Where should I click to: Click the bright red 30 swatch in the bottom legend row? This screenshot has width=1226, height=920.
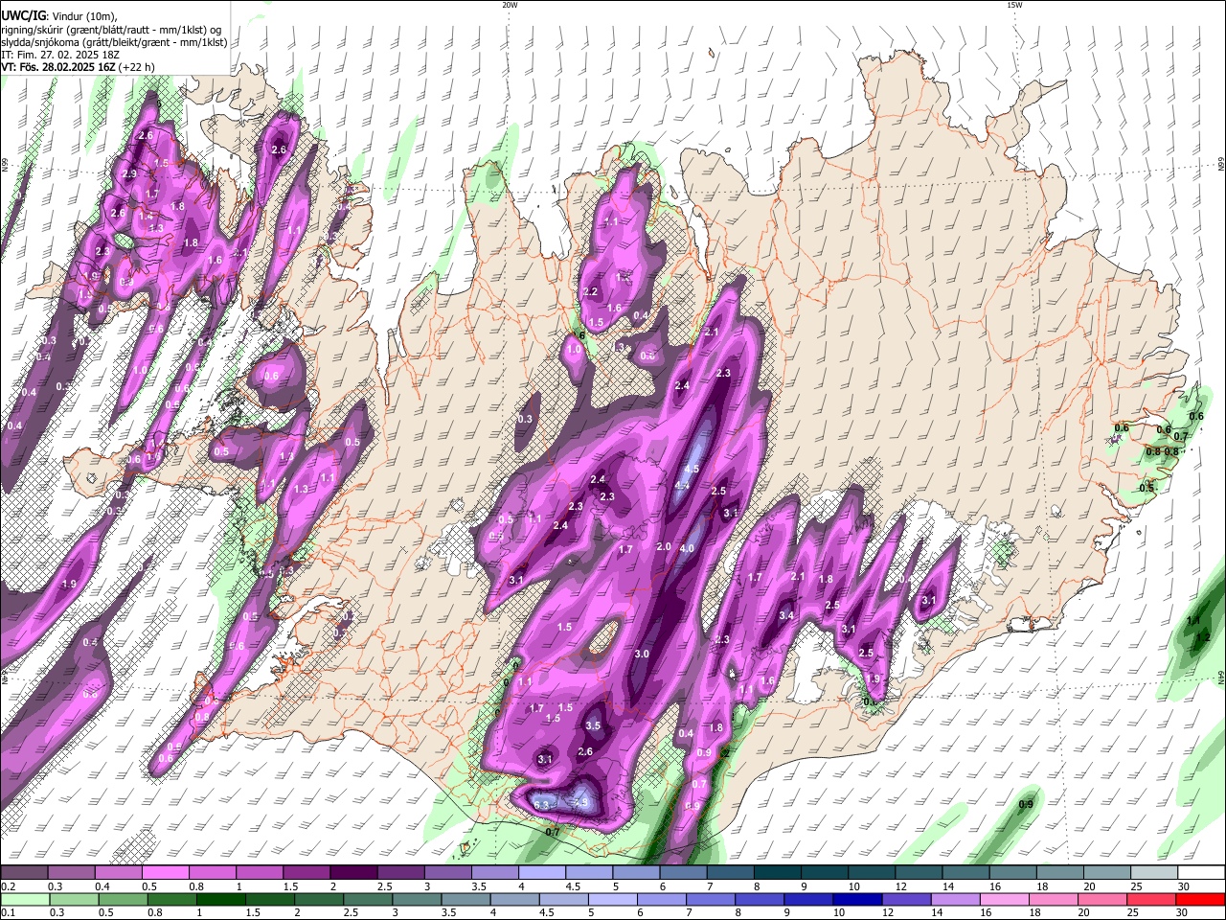1201,899
